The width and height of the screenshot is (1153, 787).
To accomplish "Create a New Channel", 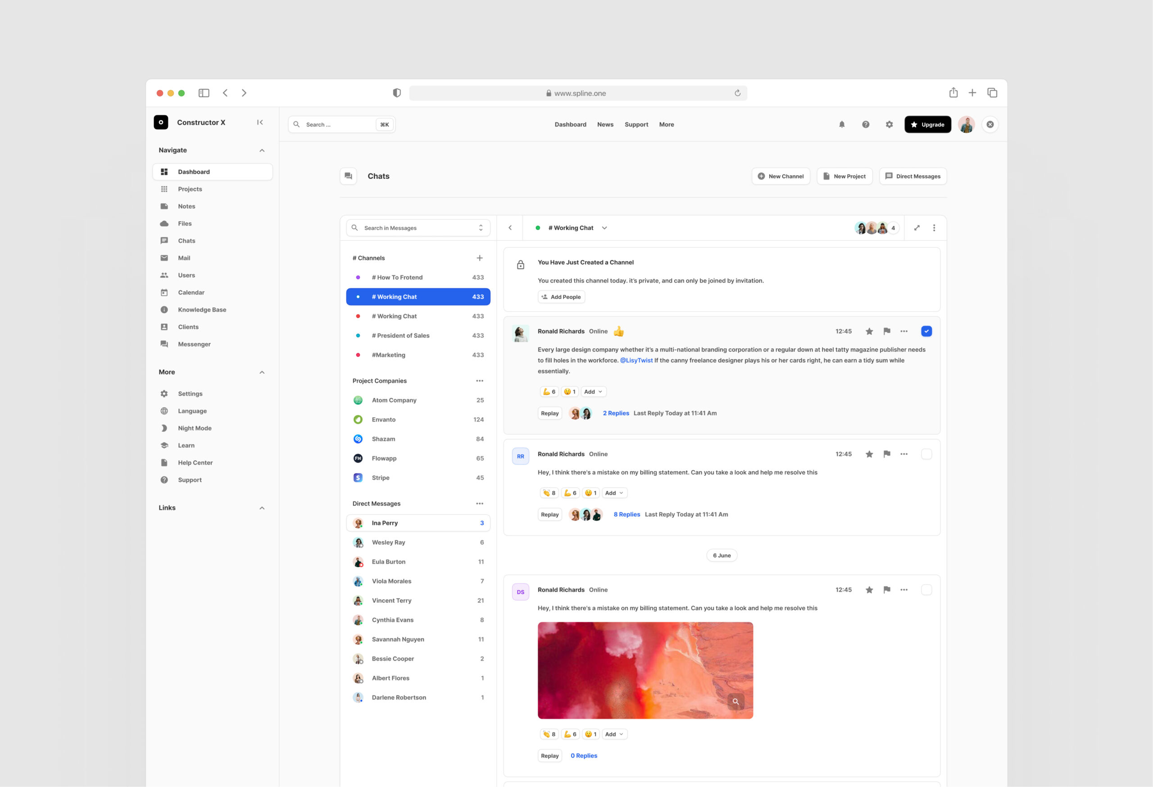I will 781,176.
